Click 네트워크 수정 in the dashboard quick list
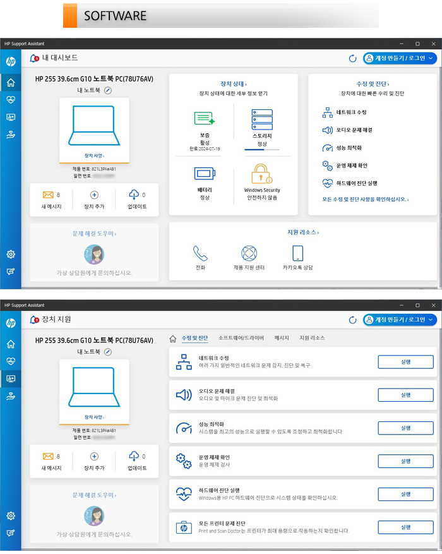The height and width of the screenshot is (554, 442). pyautogui.click(x=345, y=112)
